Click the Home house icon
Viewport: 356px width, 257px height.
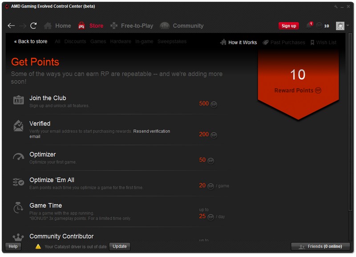48,26
